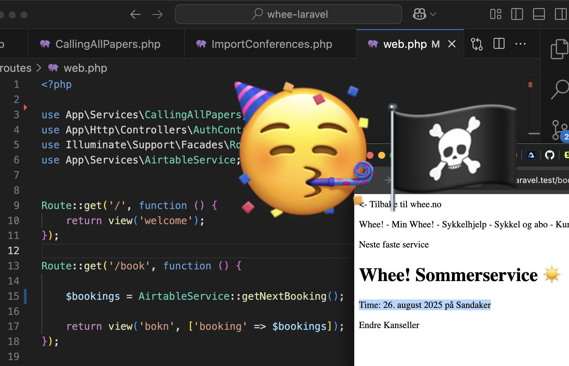Click line number 9 in the gutter
Screen dimensions: 569x366
17,205
